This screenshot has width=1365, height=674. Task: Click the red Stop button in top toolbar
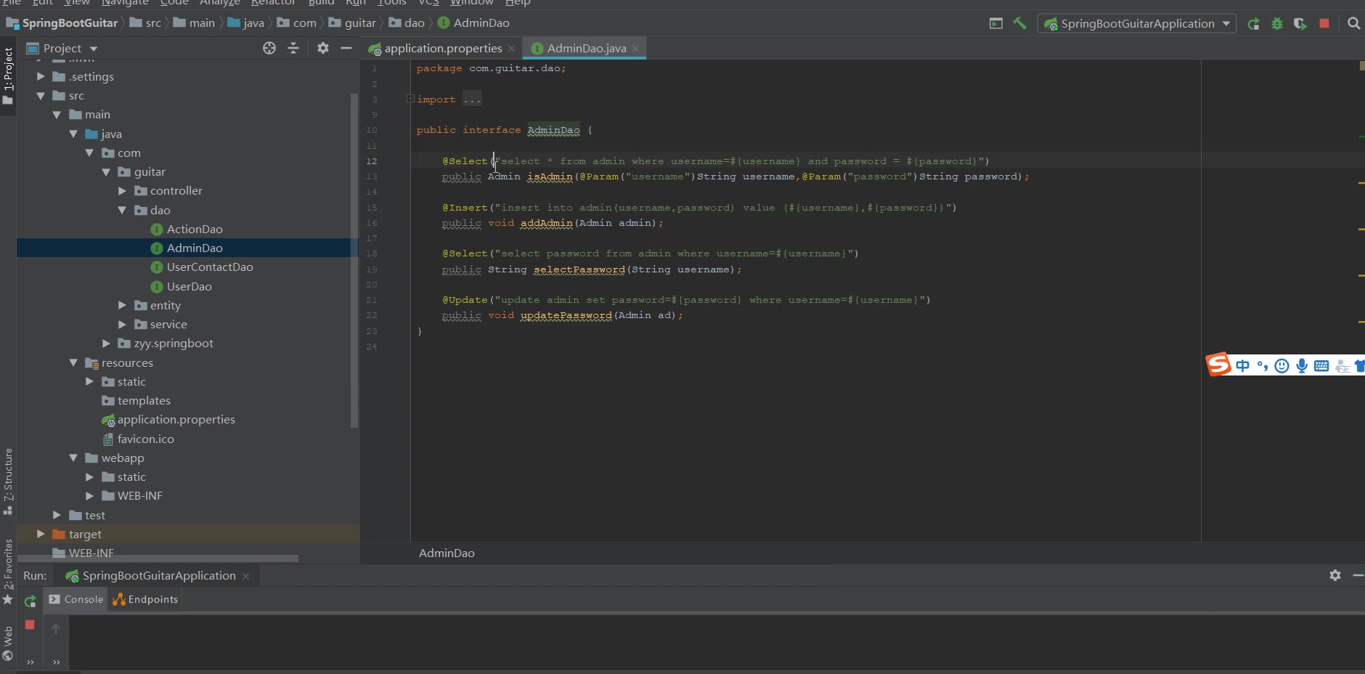pos(1324,23)
